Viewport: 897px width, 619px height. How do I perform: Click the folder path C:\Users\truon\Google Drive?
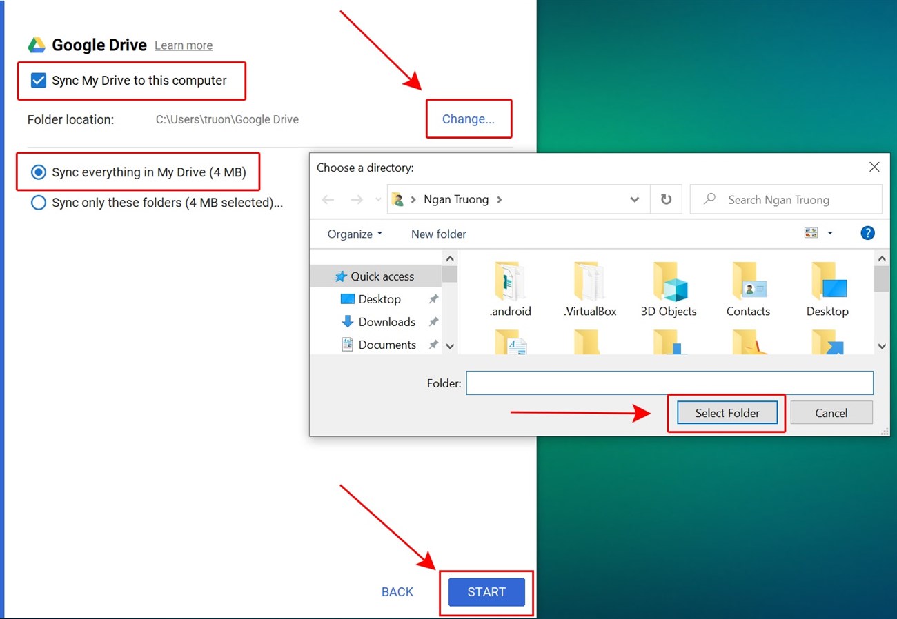click(x=227, y=119)
